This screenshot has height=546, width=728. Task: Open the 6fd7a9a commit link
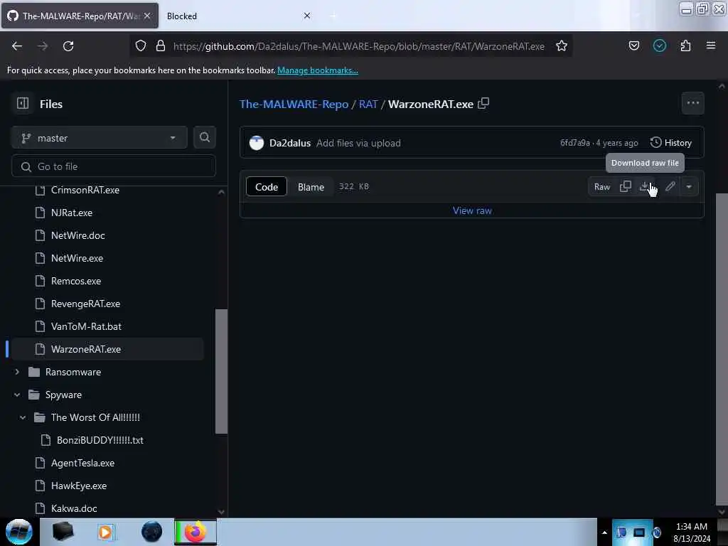[574, 142]
